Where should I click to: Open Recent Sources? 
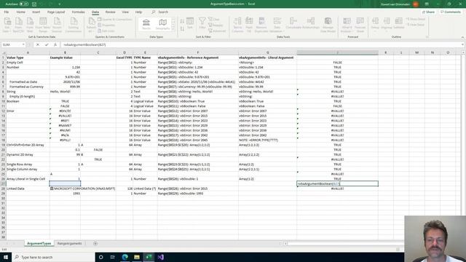[57, 25]
